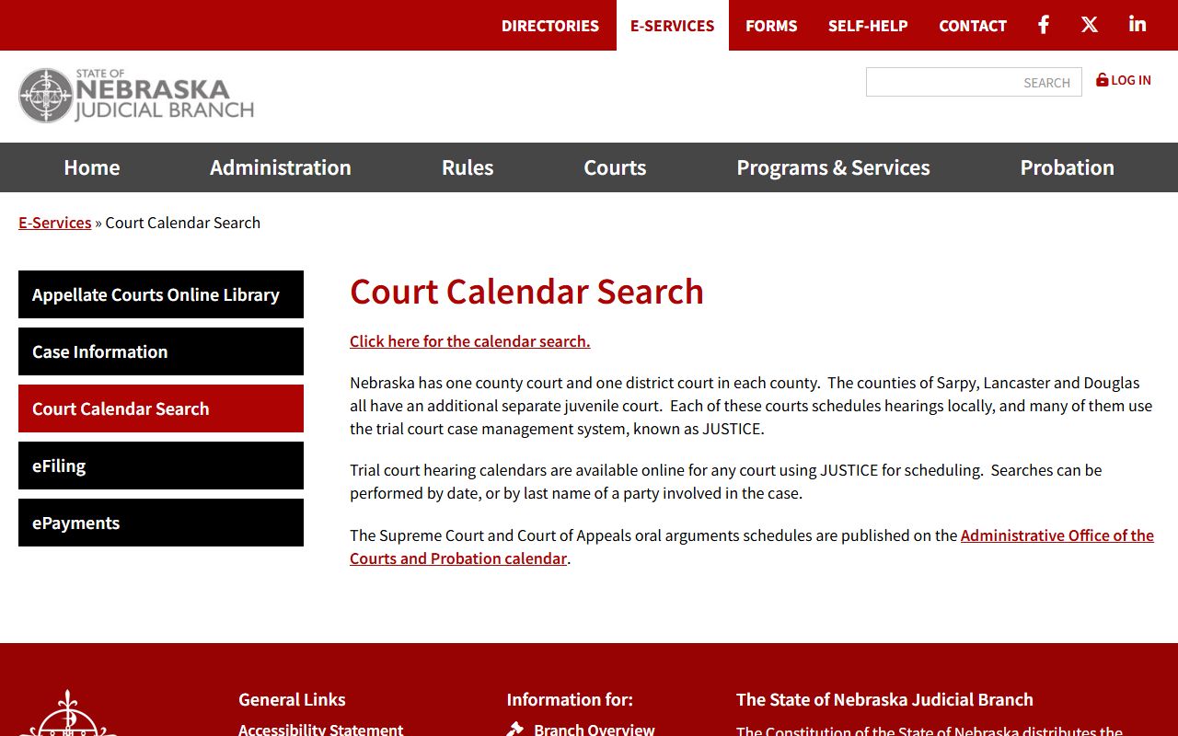Go to the Home navigation item

92,167
